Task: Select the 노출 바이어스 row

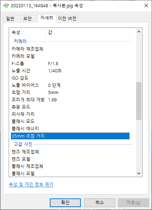Action: tap(70, 85)
